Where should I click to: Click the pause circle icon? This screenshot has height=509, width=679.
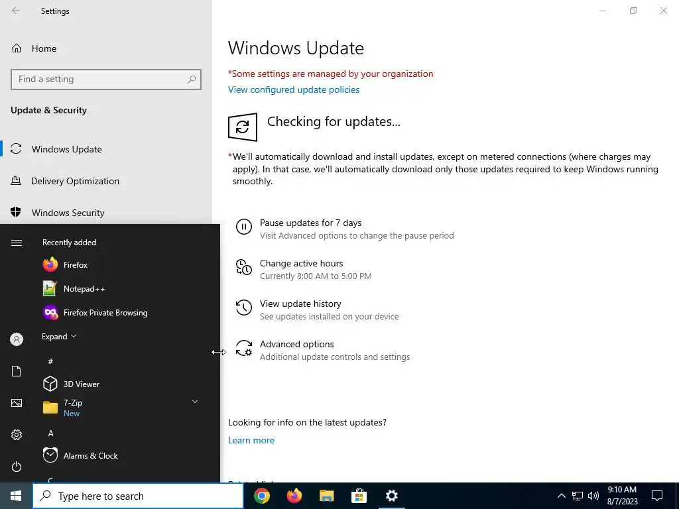pos(244,227)
